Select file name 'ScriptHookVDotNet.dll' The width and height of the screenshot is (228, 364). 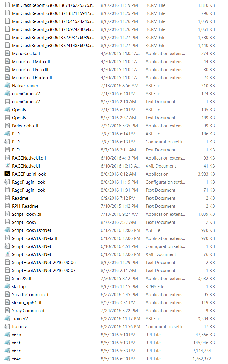click(x=35, y=238)
